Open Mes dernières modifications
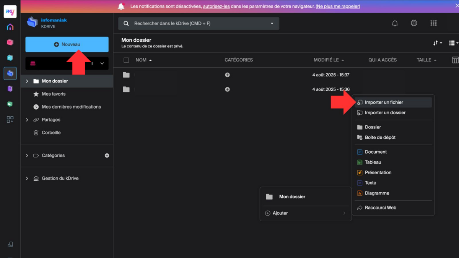Image resolution: width=459 pixels, height=258 pixels. coord(71,107)
